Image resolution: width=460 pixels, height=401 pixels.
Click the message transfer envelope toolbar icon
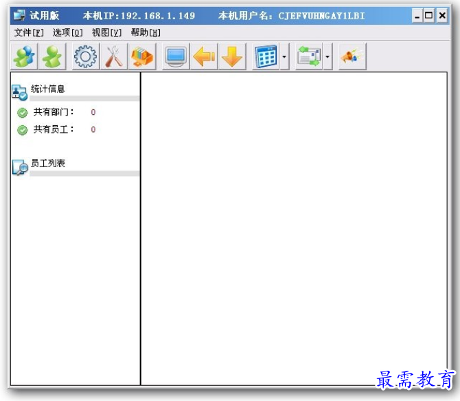coord(309,56)
